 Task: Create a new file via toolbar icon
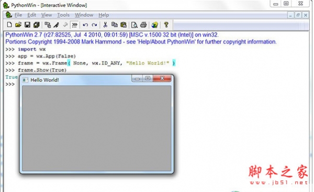pyautogui.click(x=9, y=25)
